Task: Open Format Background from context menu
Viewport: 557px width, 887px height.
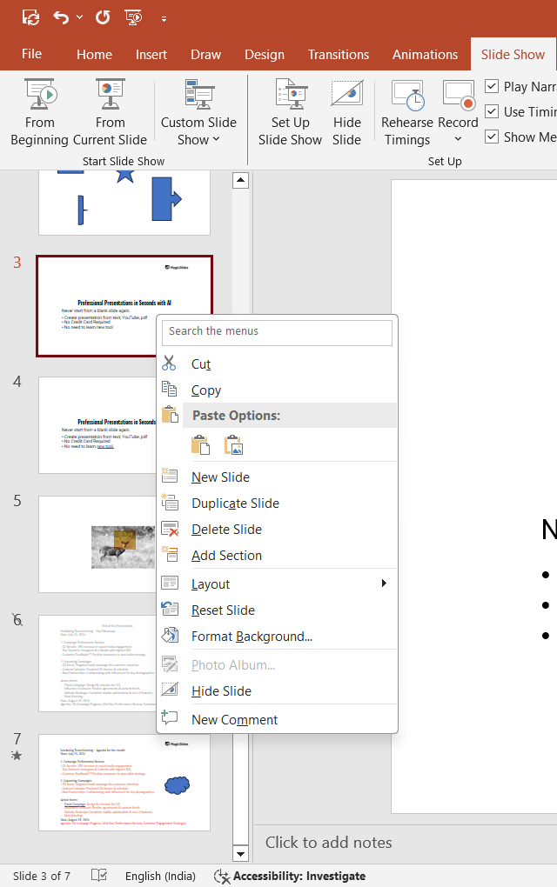Action: (277, 636)
